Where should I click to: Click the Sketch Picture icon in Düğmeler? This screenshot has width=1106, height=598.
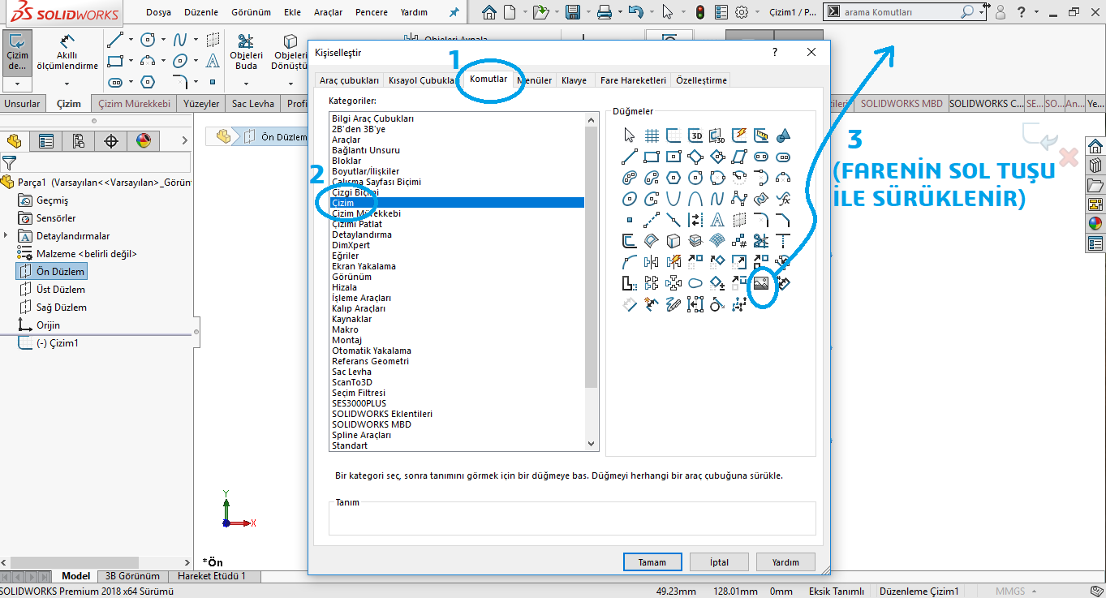[x=761, y=283]
